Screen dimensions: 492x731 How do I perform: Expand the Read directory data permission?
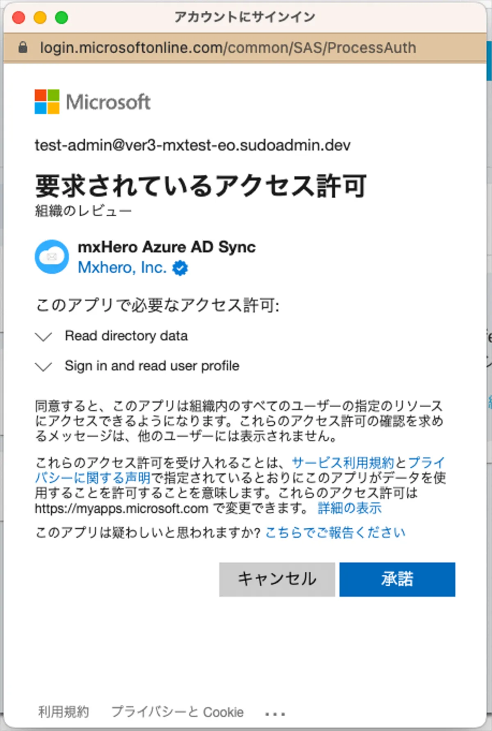[44, 336]
